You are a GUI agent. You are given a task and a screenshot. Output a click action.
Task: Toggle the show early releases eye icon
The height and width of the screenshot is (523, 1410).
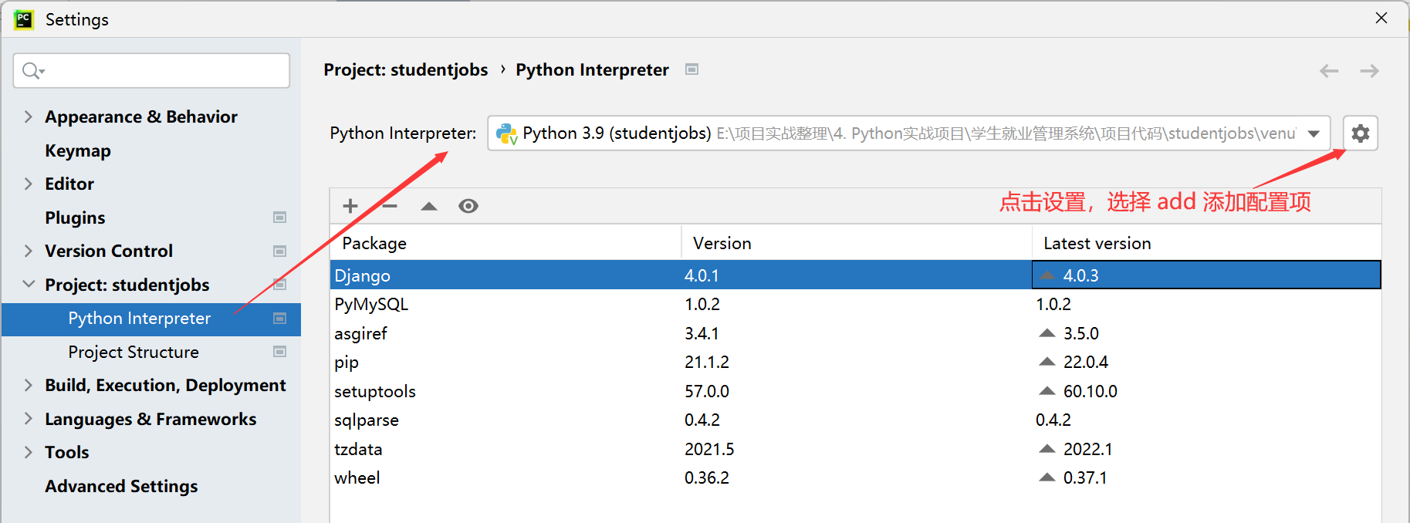(468, 206)
